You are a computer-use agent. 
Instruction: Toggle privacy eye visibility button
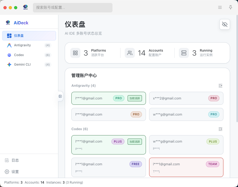tap(225, 24)
